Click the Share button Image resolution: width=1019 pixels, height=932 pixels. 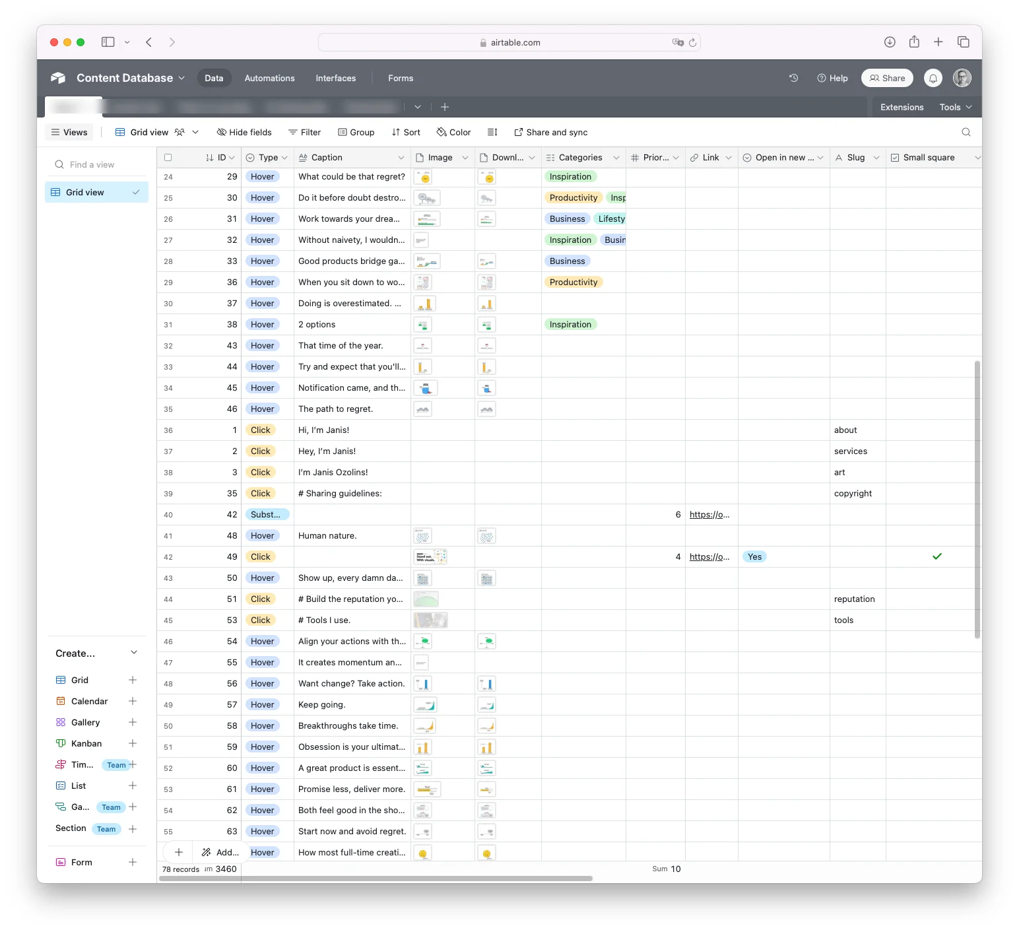coord(887,78)
